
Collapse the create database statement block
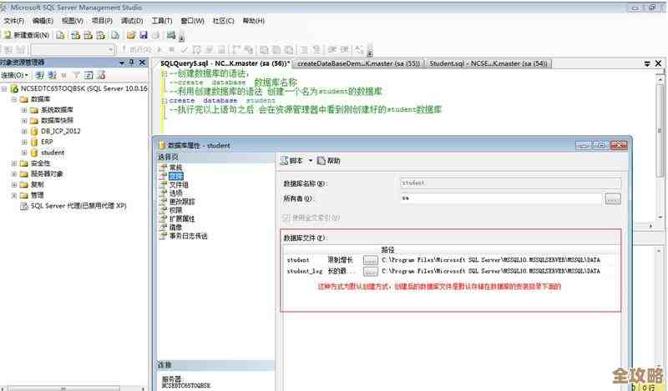[x=164, y=101]
